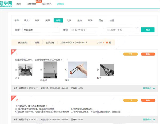Open the pliers (钳子) image
This screenshot has width=160, height=124.
(x=107, y=70)
